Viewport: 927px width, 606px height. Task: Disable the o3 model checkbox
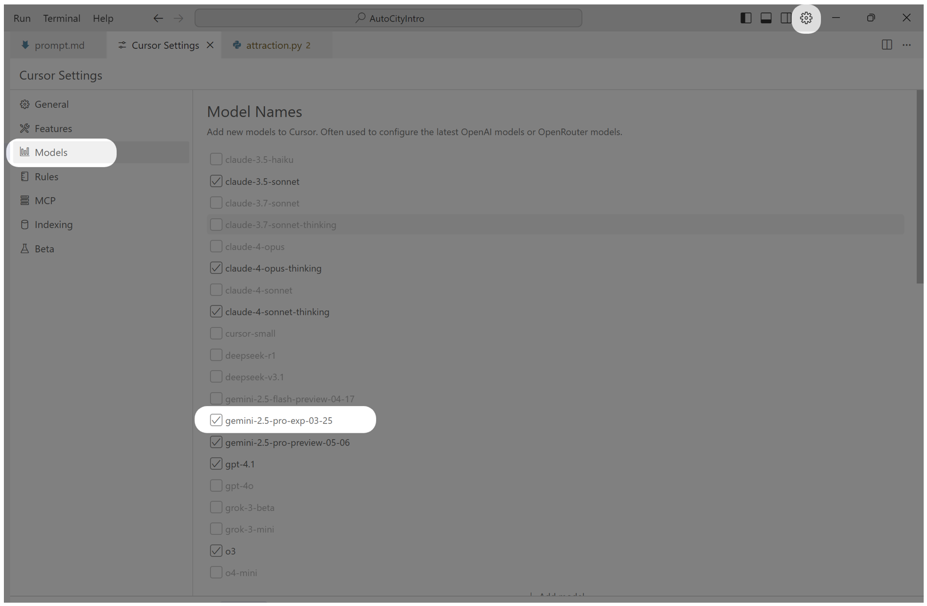pyautogui.click(x=216, y=551)
